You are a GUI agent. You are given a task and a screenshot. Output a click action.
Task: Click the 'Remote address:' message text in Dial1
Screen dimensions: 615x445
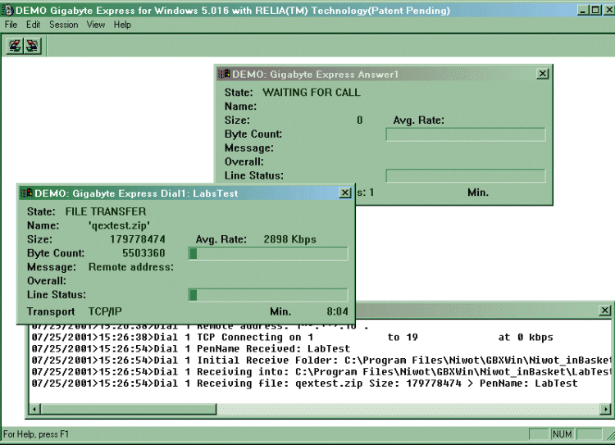[x=131, y=267]
